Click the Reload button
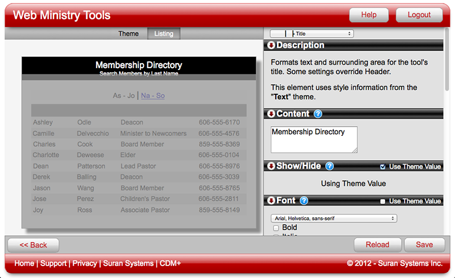This screenshot has width=455, height=278. 378,245
